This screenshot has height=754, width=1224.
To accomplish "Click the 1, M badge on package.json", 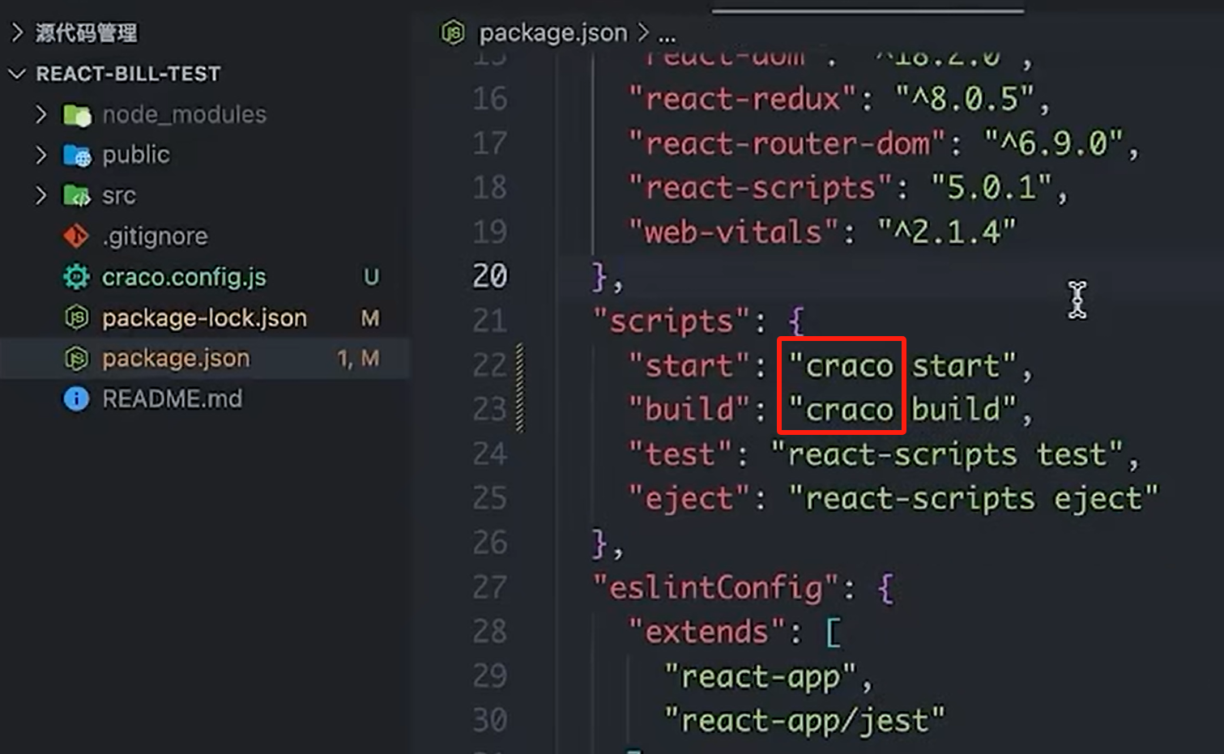I will pos(358,357).
